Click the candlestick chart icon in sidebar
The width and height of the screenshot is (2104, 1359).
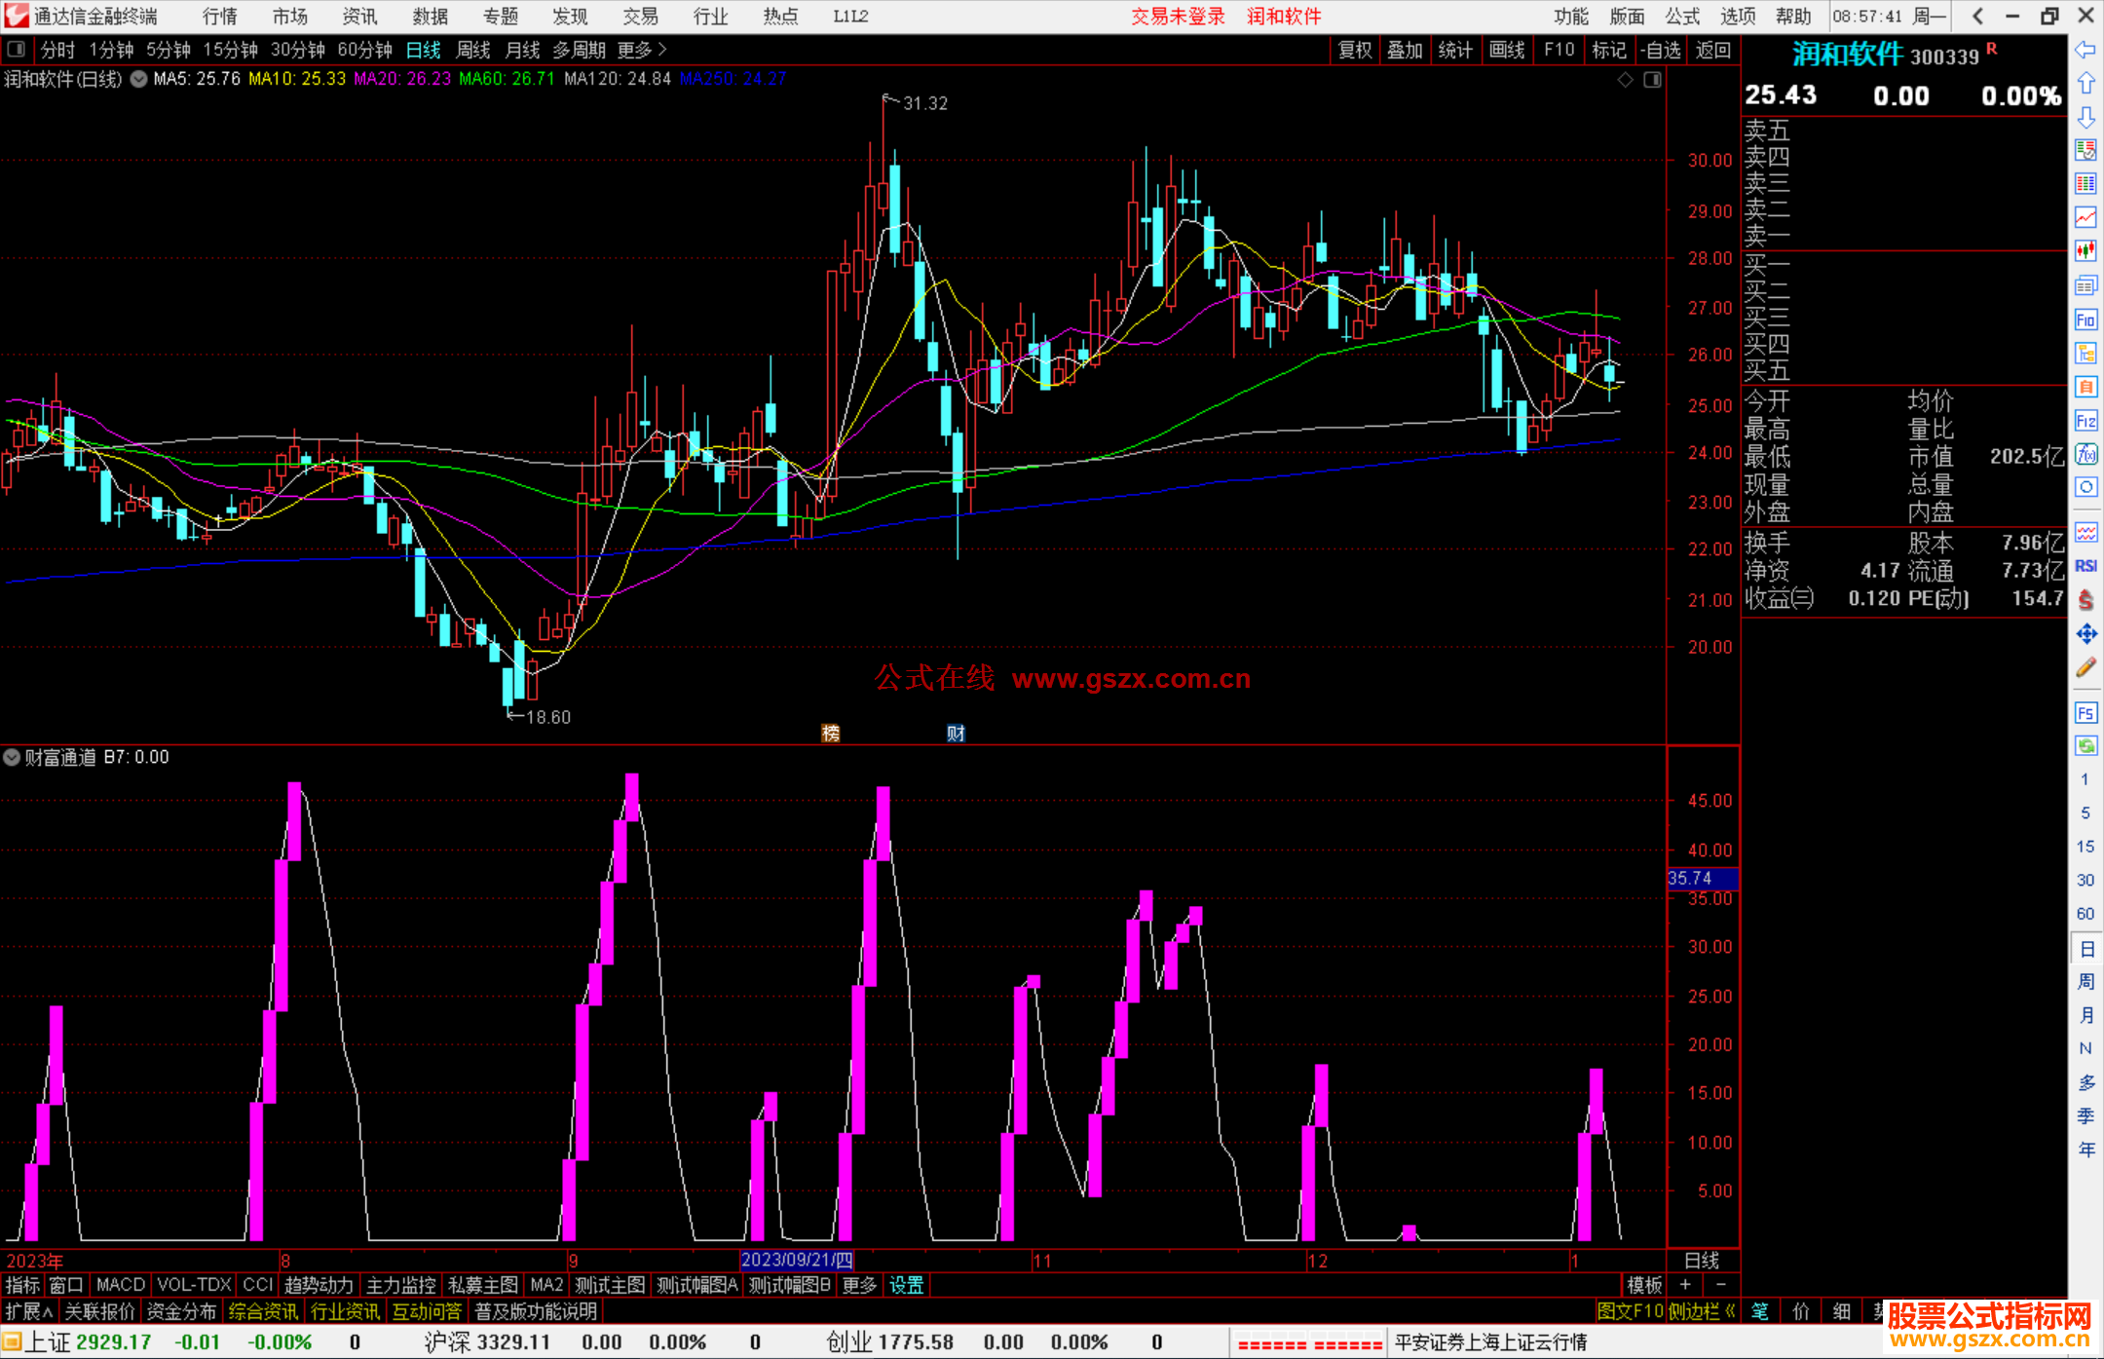[2085, 251]
